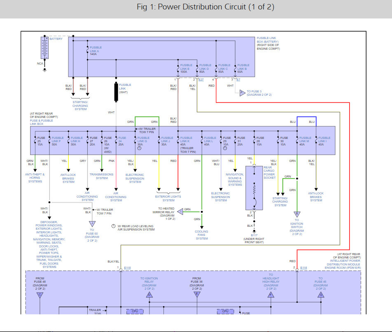Click triangle connector F to Headlight High Relay

coord(271,295)
